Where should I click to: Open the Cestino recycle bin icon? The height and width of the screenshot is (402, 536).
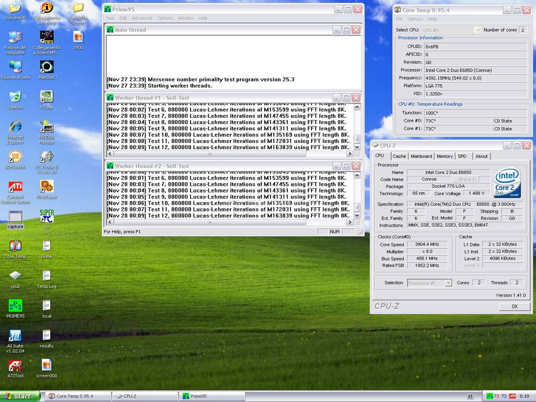(x=15, y=97)
